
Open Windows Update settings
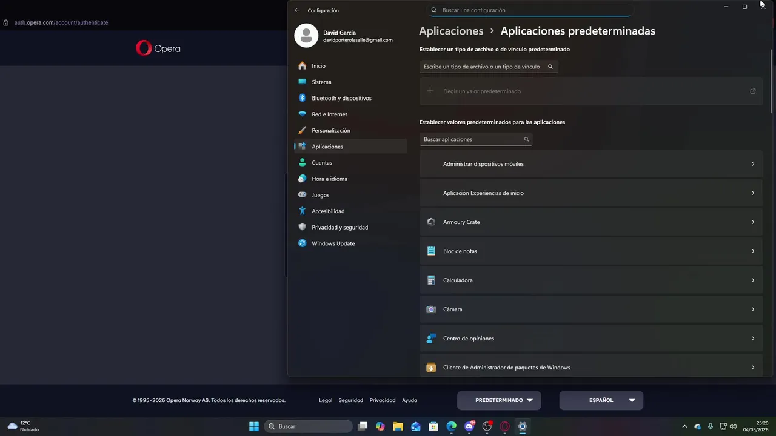coord(350,243)
